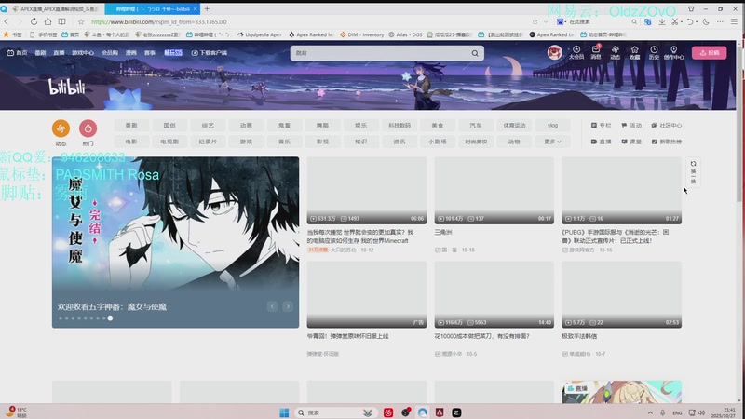This screenshot has width=745, height=419.
Task: Open the 美食 category
Action: [437, 126]
